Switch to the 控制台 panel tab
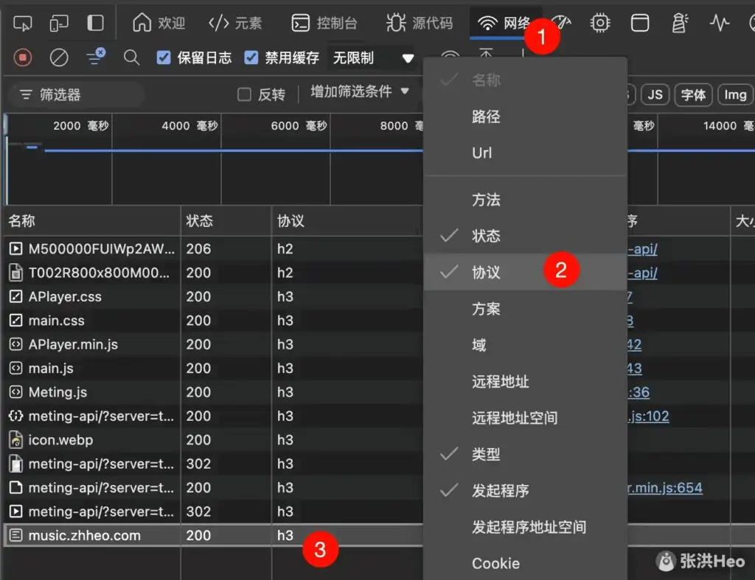This screenshot has height=580, width=755. [x=324, y=22]
